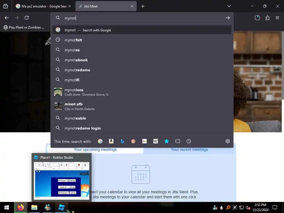Choose the mynotebook suggestion
284x213 pixels.
[142, 60]
